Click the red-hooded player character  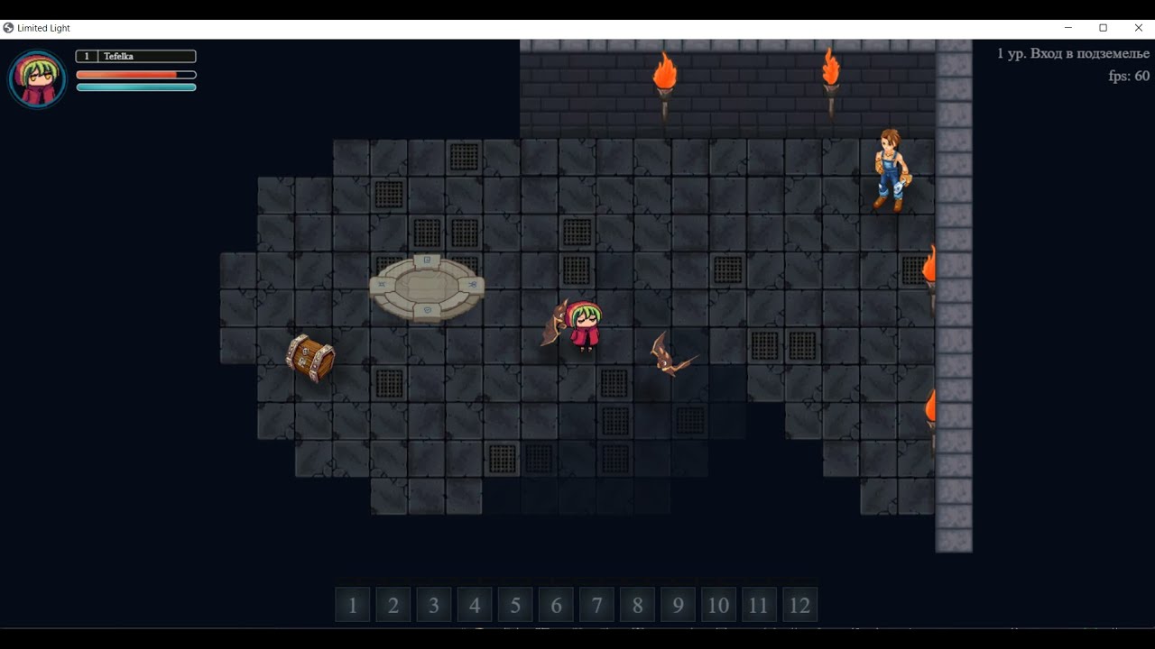[585, 325]
